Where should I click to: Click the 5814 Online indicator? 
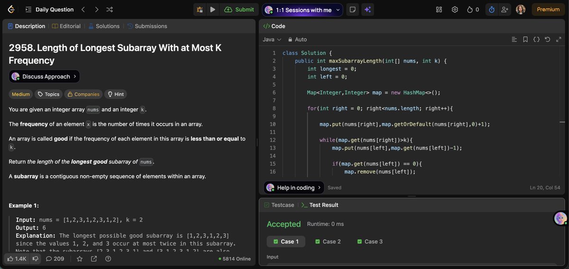point(235,259)
